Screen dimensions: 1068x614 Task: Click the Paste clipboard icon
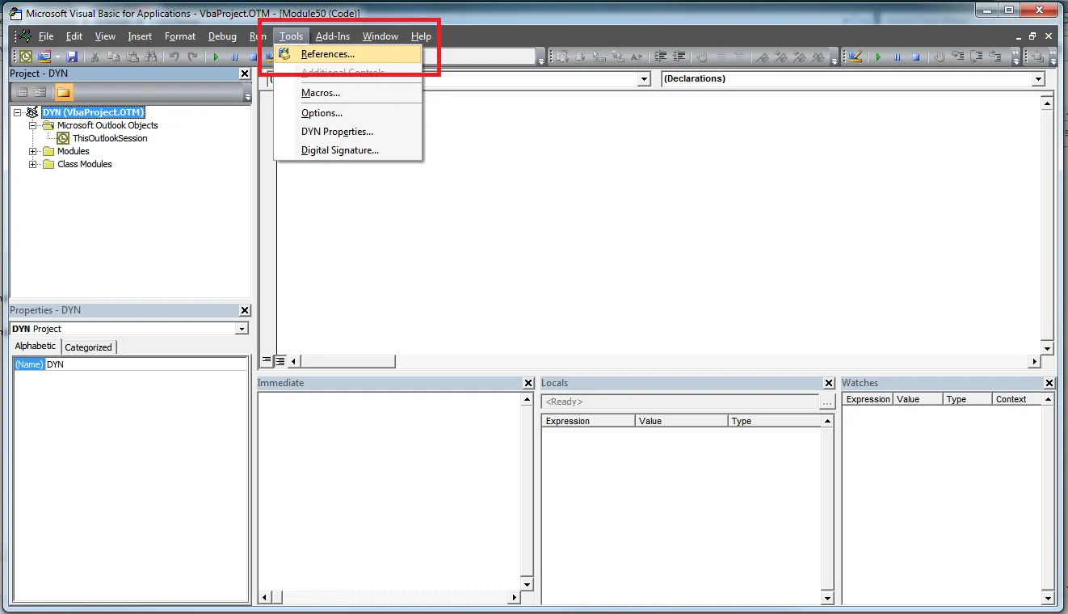pos(132,57)
